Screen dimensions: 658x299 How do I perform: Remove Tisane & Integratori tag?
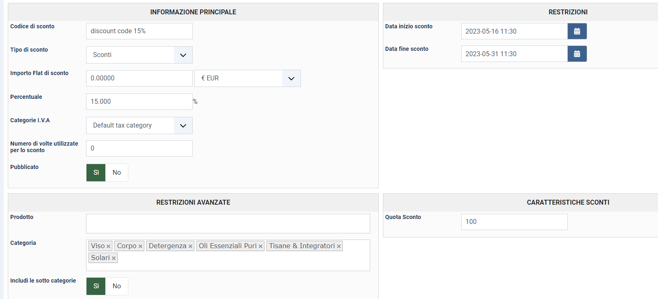click(339, 247)
